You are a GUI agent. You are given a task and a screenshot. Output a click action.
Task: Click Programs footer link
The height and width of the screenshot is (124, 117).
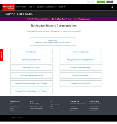point(13,111)
